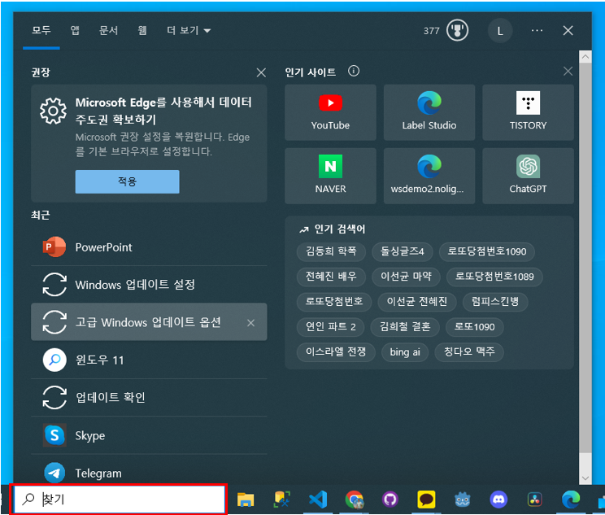The width and height of the screenshot is (605, 515).
Task: Open Godot engine icon on the taskbar
Action: 462,500
